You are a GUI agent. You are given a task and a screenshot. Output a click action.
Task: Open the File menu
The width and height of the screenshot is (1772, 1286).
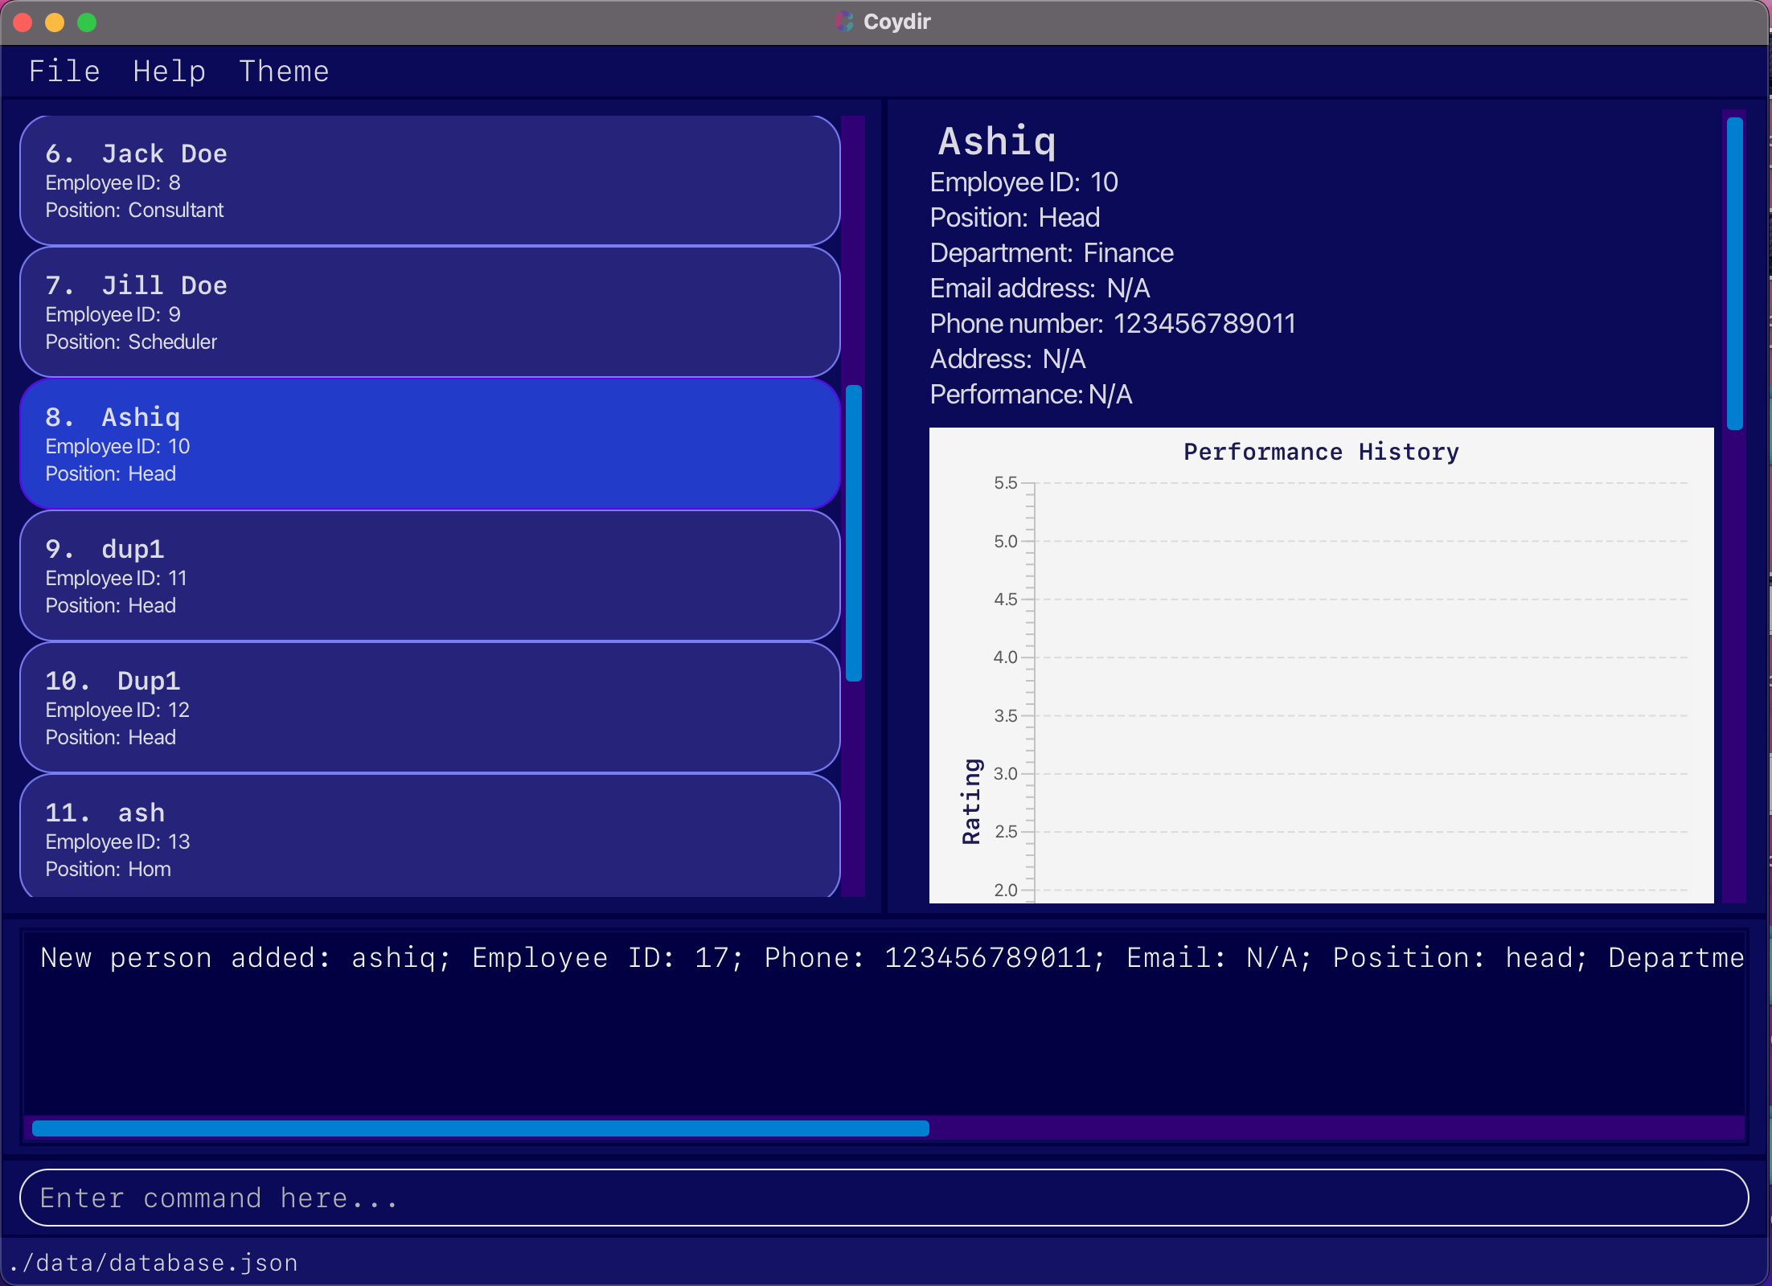[64, 72]
